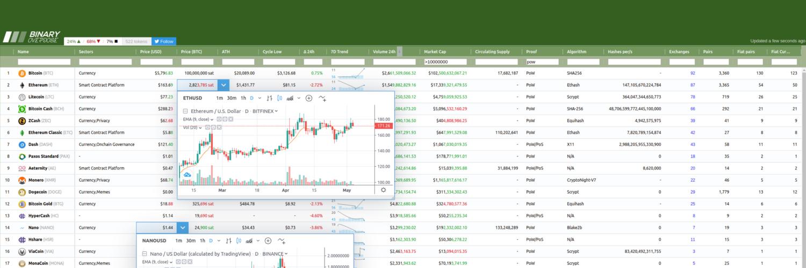Sort by the Algorithm column header
Viewport: 806px width, 268px height.
pos(577,51)
